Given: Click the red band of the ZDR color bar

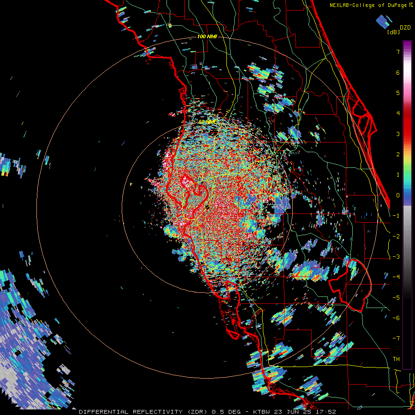Looking at the screenshot, I should coord(407,125).
